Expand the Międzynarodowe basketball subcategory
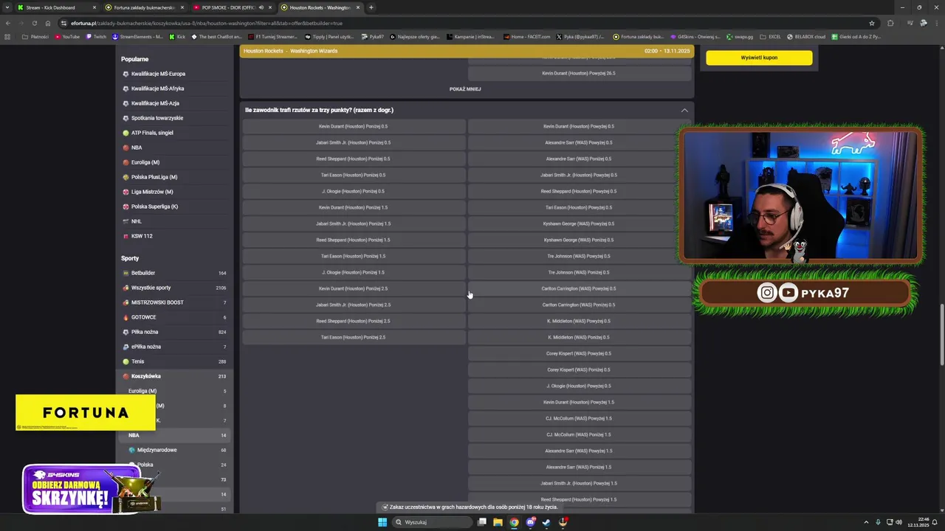This screenshot has height=531, width=945. pos(176,450)
